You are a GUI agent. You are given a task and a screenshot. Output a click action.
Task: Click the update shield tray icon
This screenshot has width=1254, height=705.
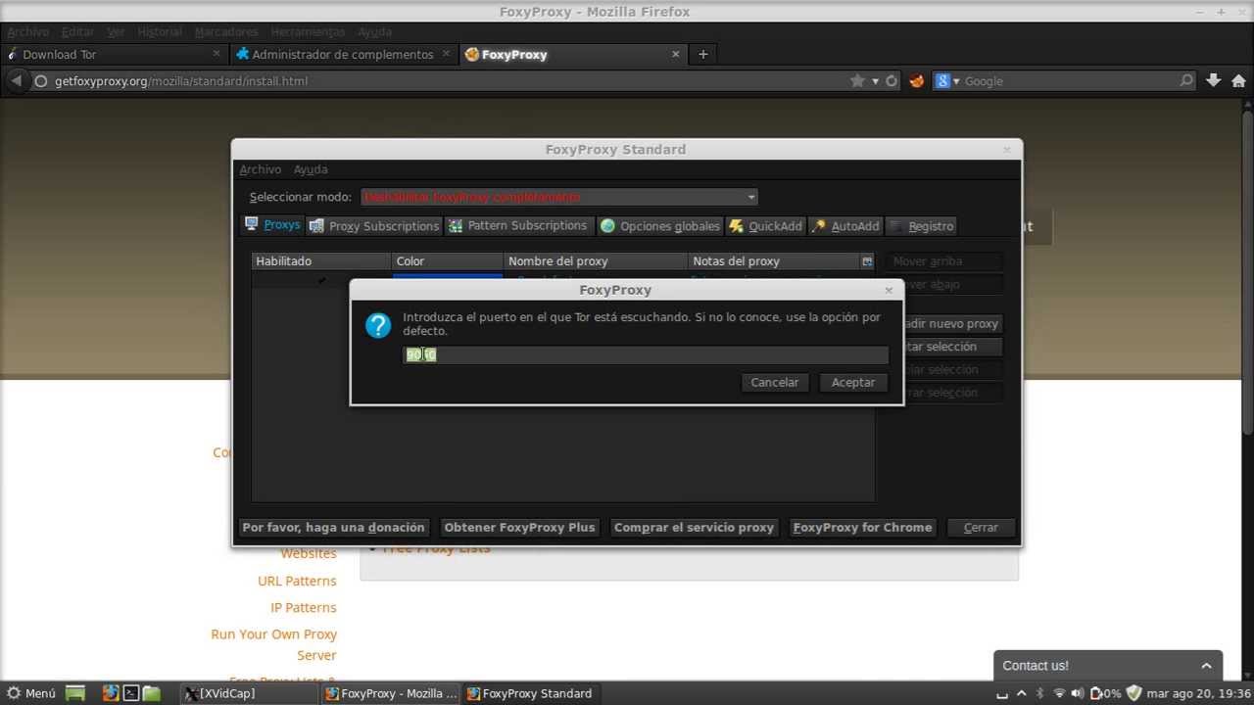point(1133,693)
